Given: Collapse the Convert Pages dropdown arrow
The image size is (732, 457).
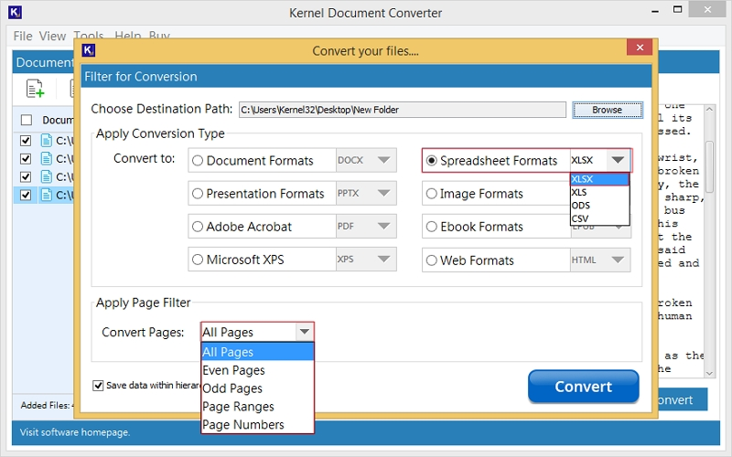Looking at the screenshot, I should pyautogui.click(x=305, y=332).
